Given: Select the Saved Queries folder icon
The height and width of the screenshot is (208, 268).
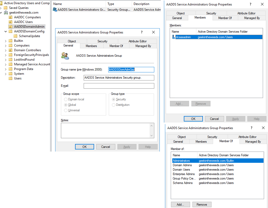Looking at the screenshot, I should pyautogui.click(x=5, y=8).
